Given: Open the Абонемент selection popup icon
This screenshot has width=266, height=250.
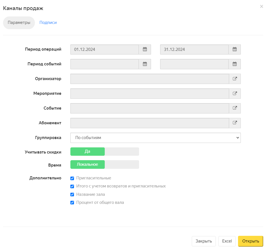Looking at the screenshot, I should tap(235, 123).
